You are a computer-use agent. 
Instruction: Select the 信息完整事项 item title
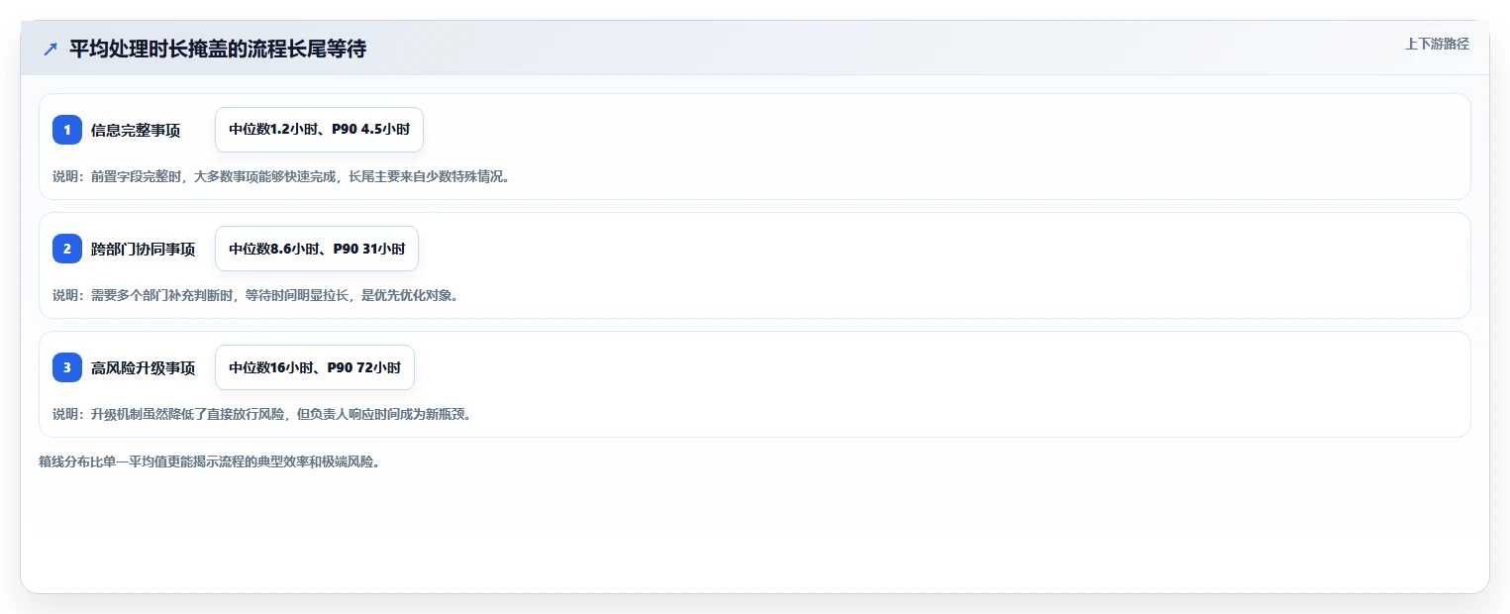pos(136,131)
